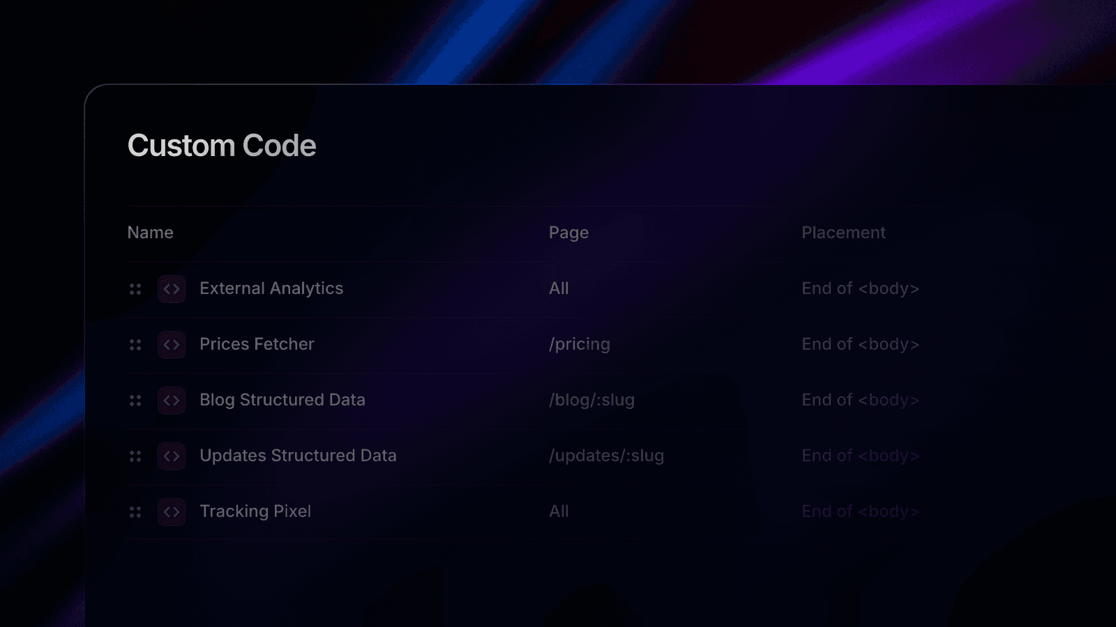Click the /pricing page value for Prices Fetcher
The width and height of the screenshot is (1116, 627).
pyautogui.click(x=580, y=344)
